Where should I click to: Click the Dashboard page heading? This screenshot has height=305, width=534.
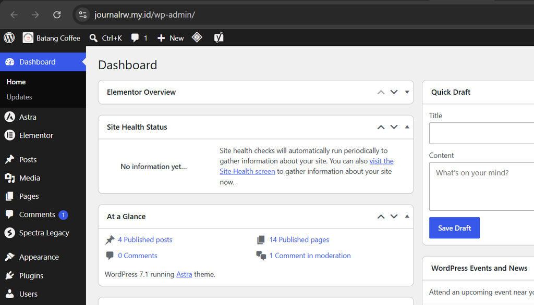pos(128,65)
